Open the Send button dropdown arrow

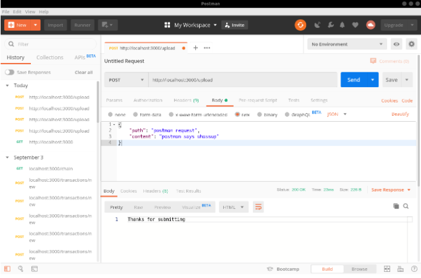tap(372, 80)
